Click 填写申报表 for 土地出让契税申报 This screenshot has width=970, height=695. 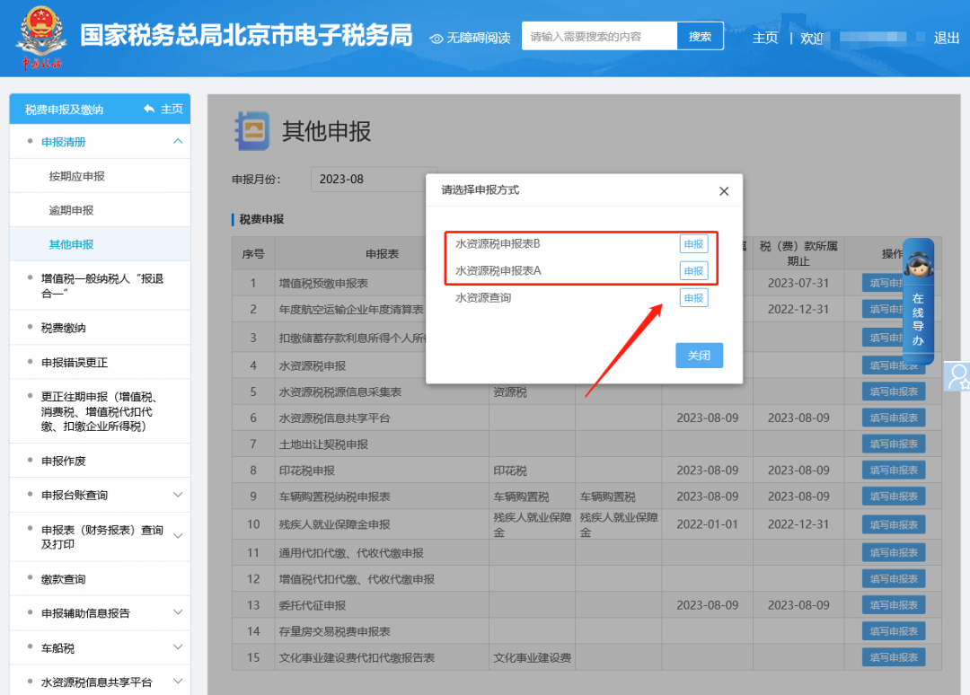[894, 444]
